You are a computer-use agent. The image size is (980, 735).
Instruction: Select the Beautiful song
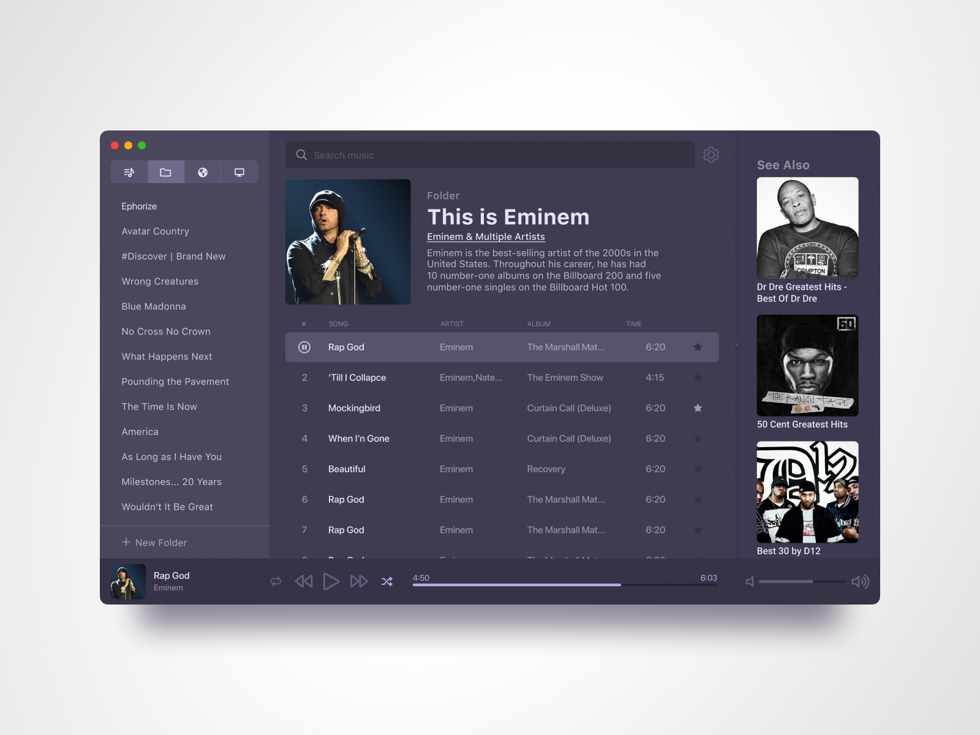pos(347,469)
